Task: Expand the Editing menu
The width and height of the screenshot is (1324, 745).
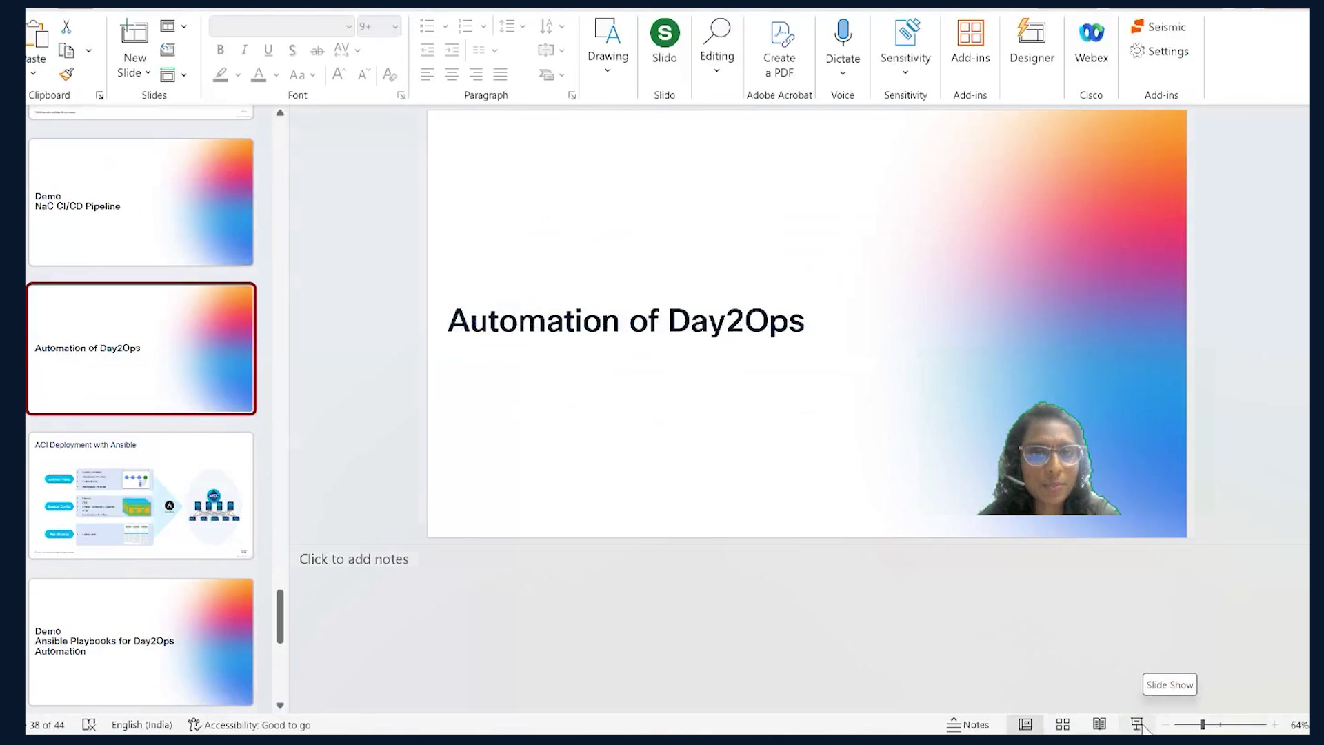Action: coord(716,46)
